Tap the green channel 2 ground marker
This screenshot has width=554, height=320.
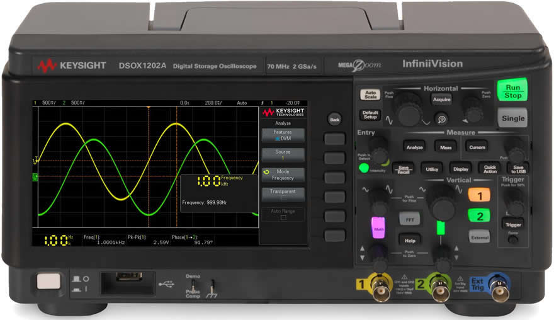[x=35, y=177]
